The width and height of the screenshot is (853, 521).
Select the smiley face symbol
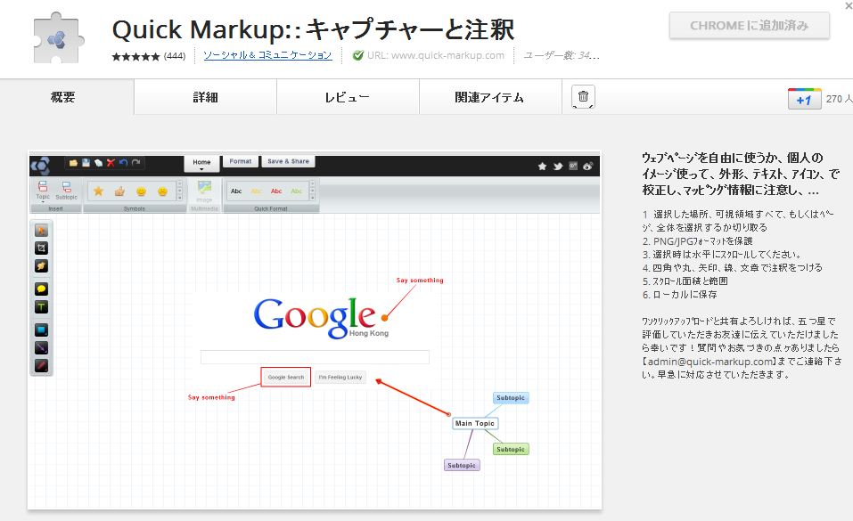[142, 191]
